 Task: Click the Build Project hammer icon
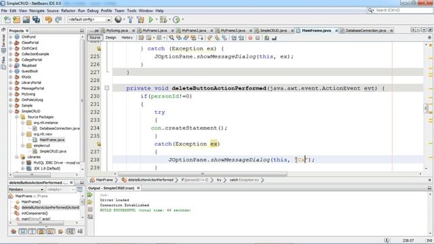(x=130, y=20)
